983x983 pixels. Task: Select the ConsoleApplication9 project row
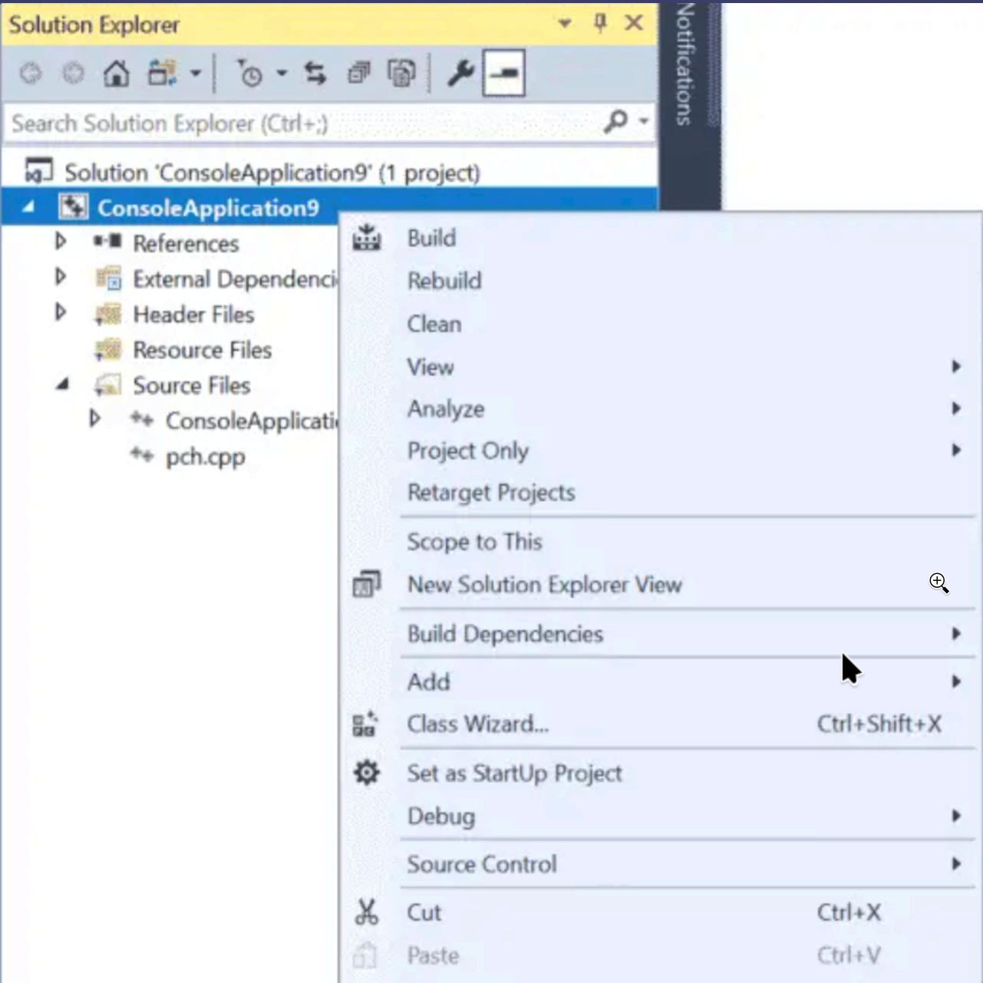[329, 207]
